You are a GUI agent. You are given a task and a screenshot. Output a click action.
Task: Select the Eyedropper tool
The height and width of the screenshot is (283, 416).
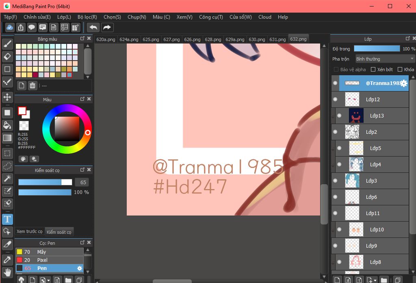(7, 259)
